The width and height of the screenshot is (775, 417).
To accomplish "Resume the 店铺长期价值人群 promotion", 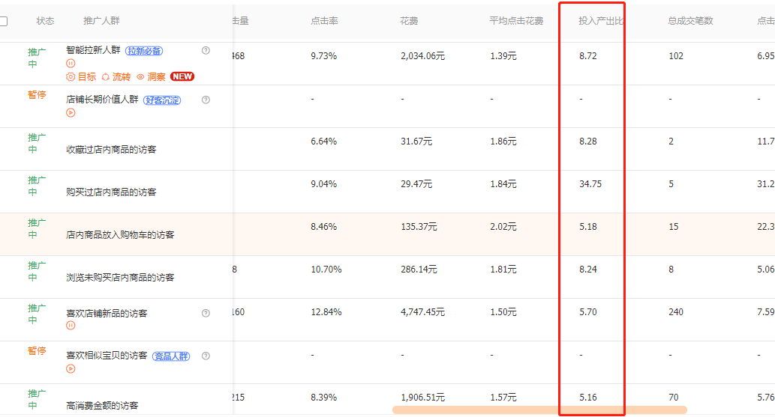I will [71, 113].
